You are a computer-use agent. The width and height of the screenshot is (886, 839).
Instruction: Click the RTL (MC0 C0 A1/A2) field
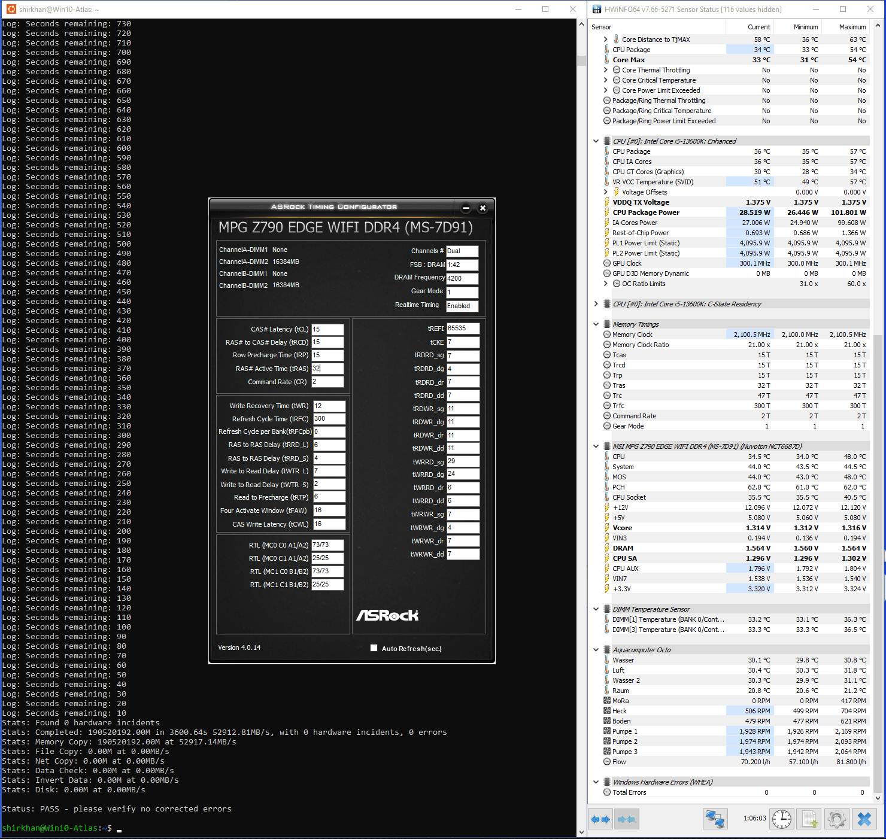[327, 545]
